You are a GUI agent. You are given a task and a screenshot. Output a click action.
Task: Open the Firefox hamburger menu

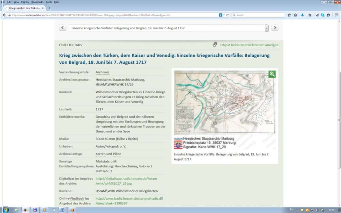336,15
